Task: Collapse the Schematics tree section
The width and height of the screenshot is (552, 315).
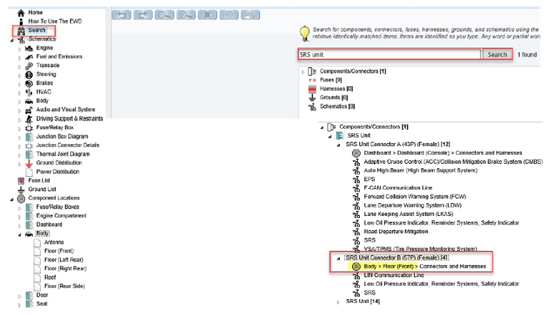Action: (11, 40)
